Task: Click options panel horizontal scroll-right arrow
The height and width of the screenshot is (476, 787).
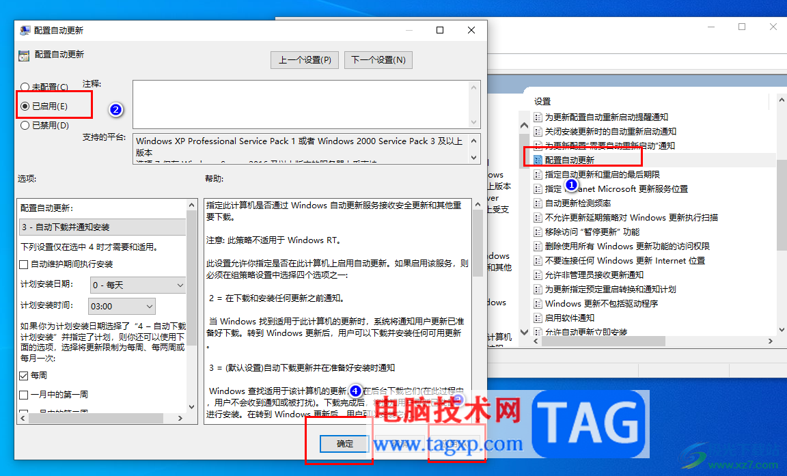Action: pyautogui.click(x=180, y=418)
